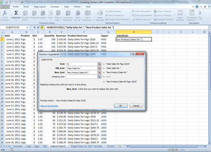Image resolution: width=211 pixels, height=152 pixels.
Task: Click Define Name in Defined Names
Action: (x=114, y=11)
